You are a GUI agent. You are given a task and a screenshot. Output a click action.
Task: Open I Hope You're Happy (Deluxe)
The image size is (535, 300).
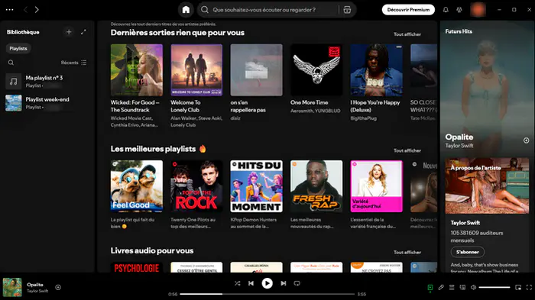click(x=376, y=70)
